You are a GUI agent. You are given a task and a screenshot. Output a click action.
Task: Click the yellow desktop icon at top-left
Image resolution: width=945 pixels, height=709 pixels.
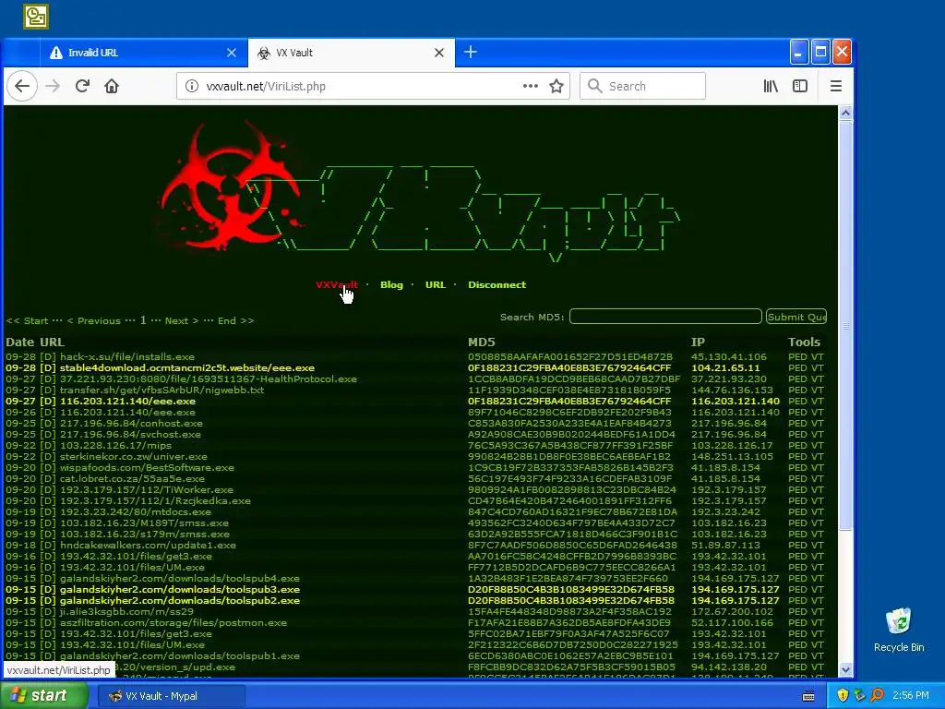coord(36,17)
